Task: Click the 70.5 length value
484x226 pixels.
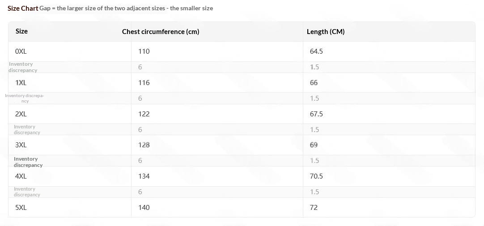Action: [316, 176]
